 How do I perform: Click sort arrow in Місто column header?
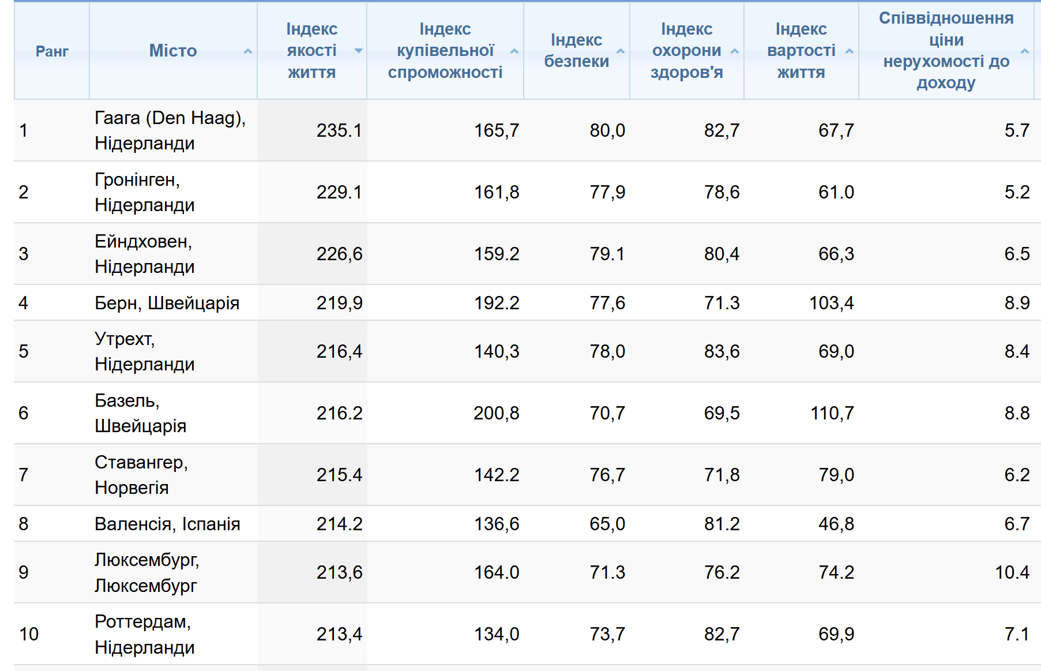(248, 51)
